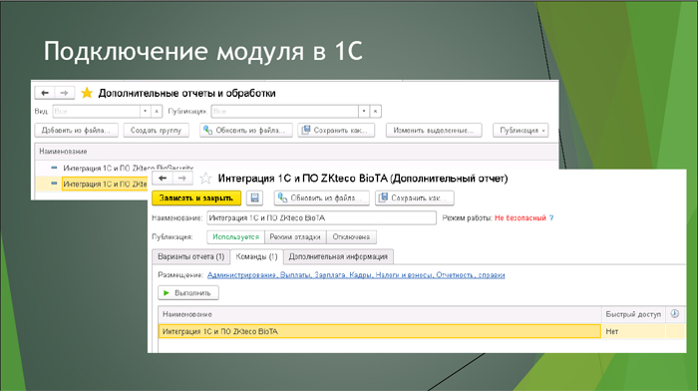Image resolution: width=698 pixels, height=391 pixels.
Task: Open the Вид dropdown arrow
Action: pos(146,112)
